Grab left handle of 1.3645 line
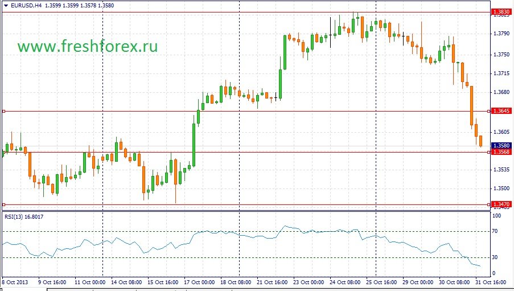Viewport: 514px width, 291px height. tap(3, 111)
